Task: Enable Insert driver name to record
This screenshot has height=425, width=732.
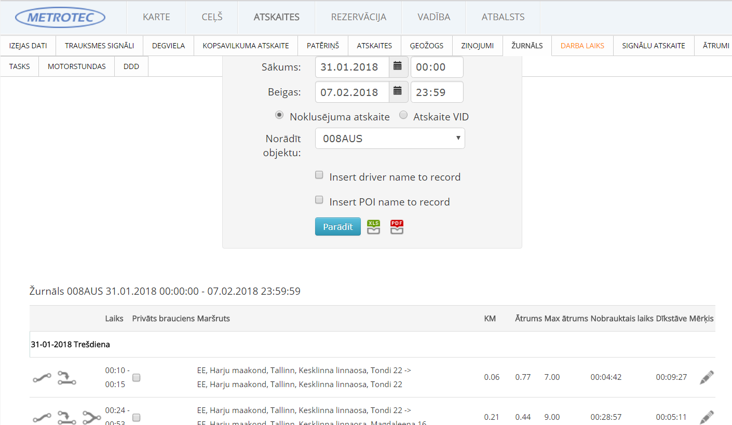Action: click(319, 175)
